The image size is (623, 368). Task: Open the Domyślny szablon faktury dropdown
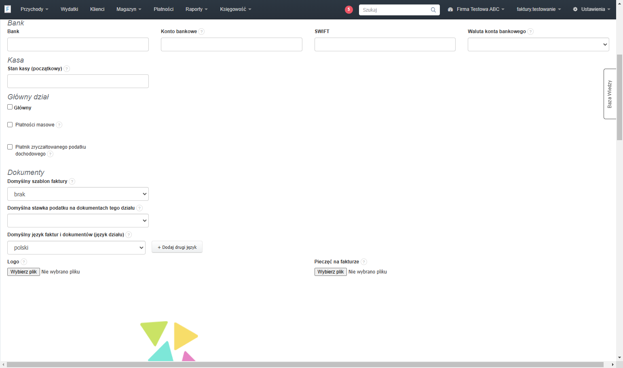coord(78,194)
